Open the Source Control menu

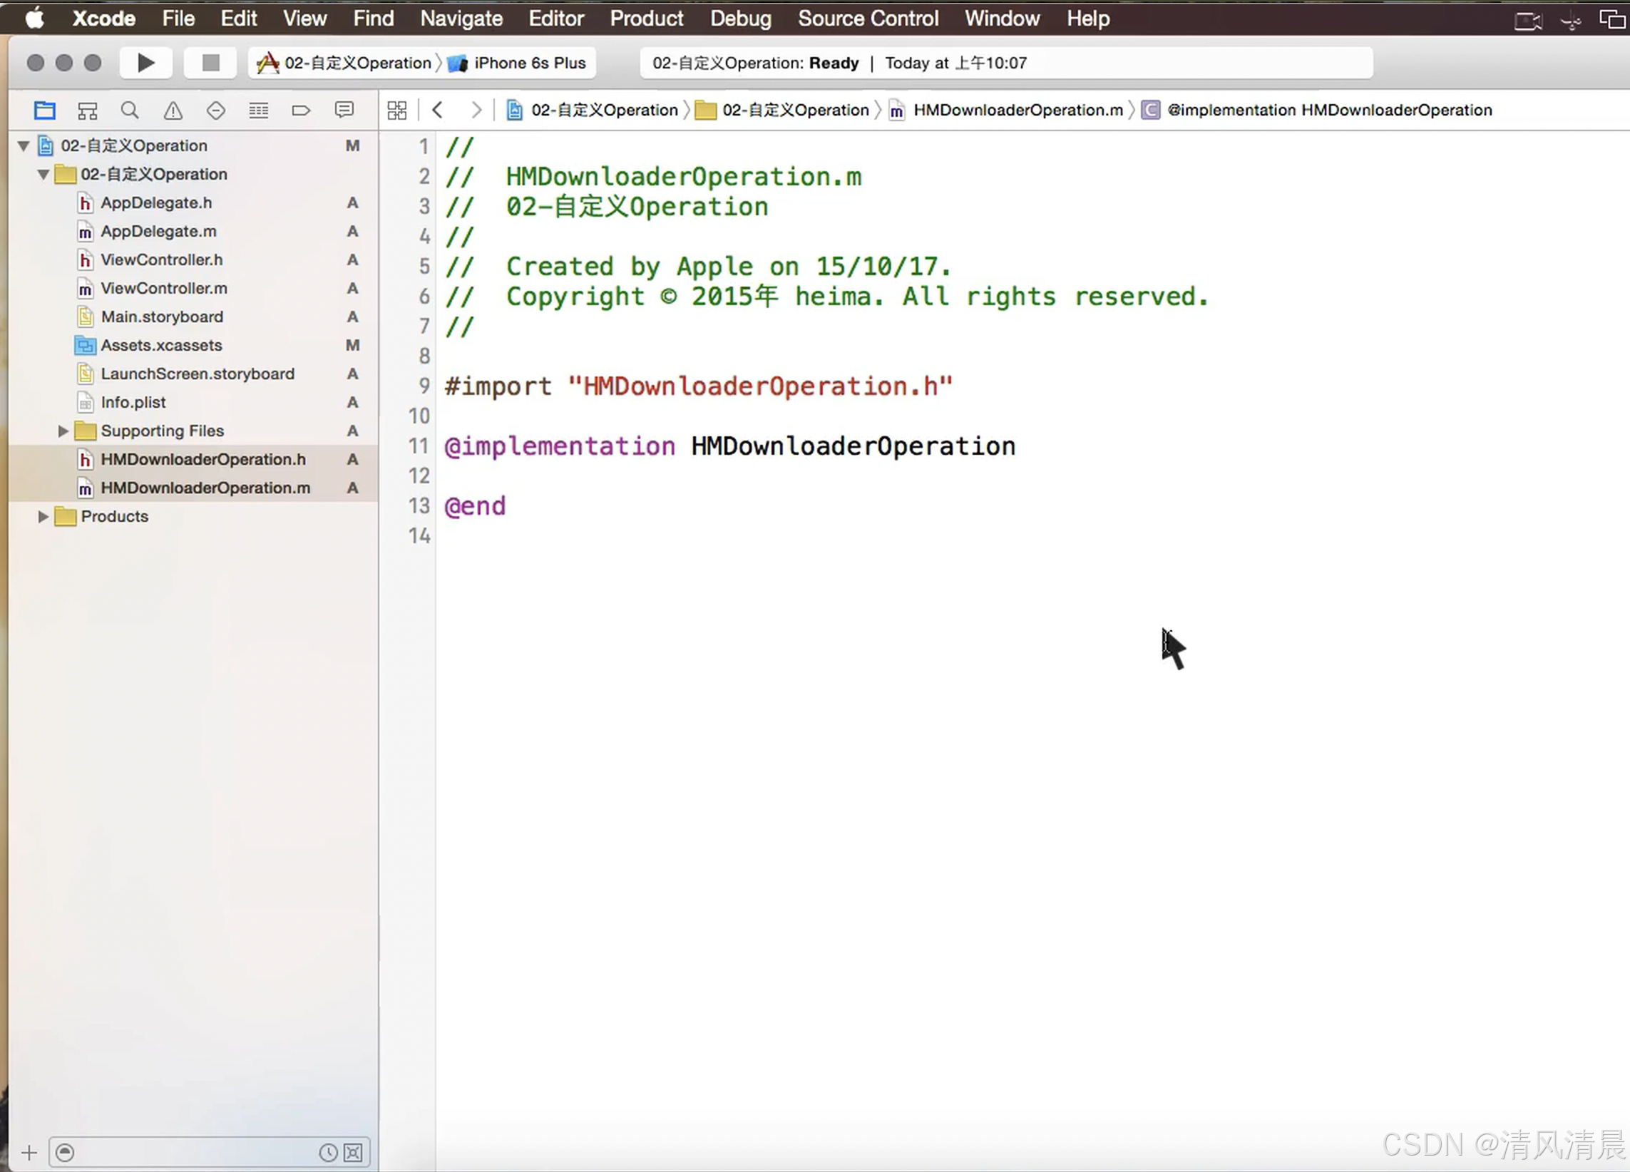click(868, 19)
